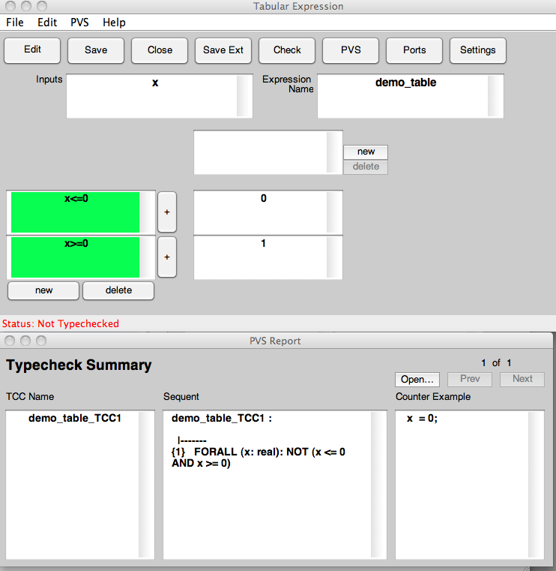Screen dimensions: 556x571
Task: Open the File menu
Action: pos(15,23)
